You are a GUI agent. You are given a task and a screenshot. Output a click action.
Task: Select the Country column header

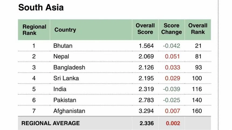click(65, 30)
